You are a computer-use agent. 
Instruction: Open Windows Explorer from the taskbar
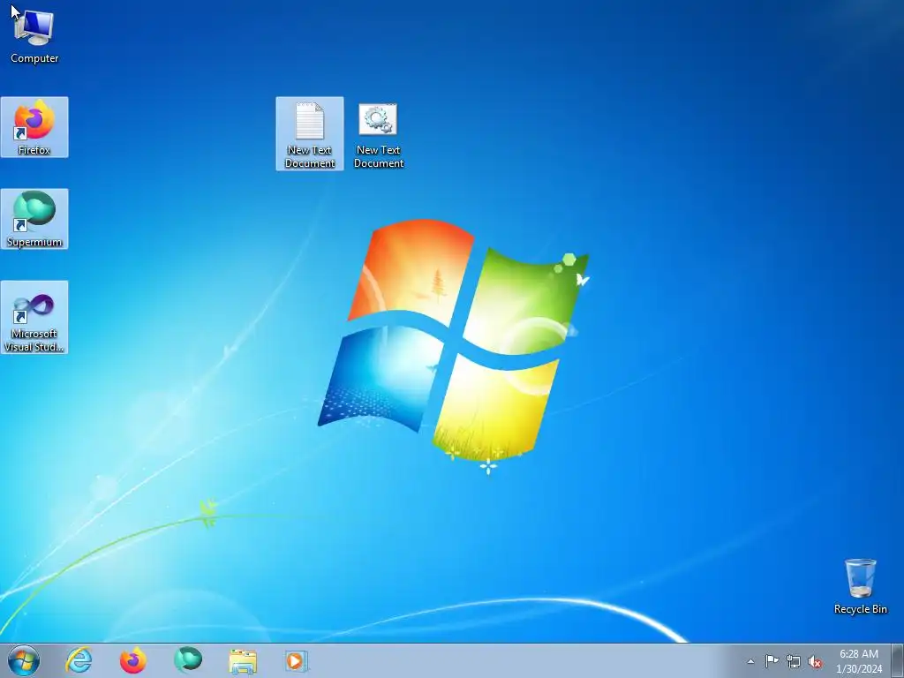click(243, 660)
